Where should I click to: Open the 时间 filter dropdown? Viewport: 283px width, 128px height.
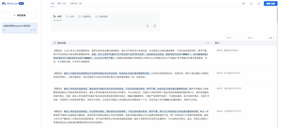pyautogui.click(x=230, y=38)
